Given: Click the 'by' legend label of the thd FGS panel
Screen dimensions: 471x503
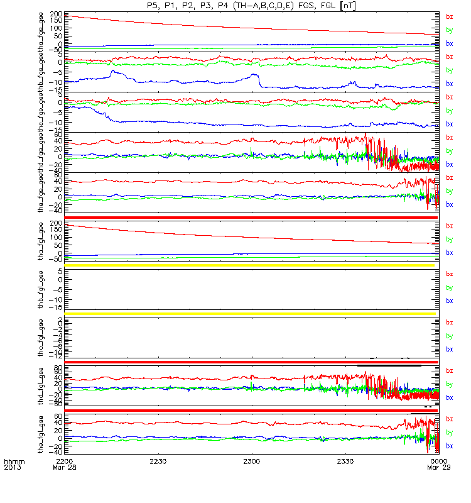Looking at the screenshot, I should tap(449, 151).
